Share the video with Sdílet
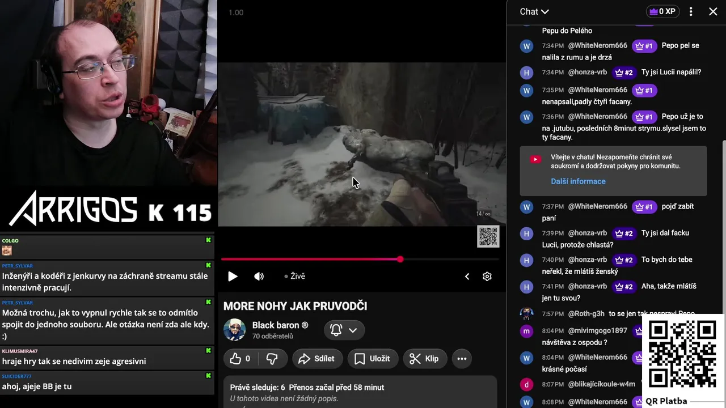Image resolution: width=726 pixels, height=408 pixels. 317,359
